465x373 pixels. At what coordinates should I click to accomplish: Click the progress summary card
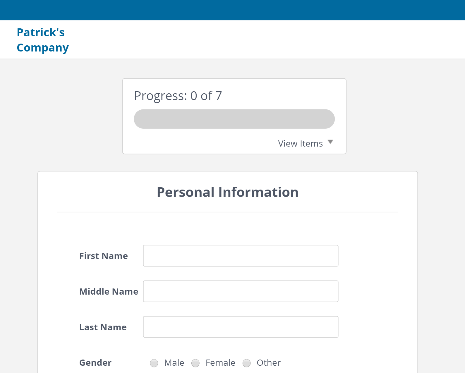click(234, 116)
